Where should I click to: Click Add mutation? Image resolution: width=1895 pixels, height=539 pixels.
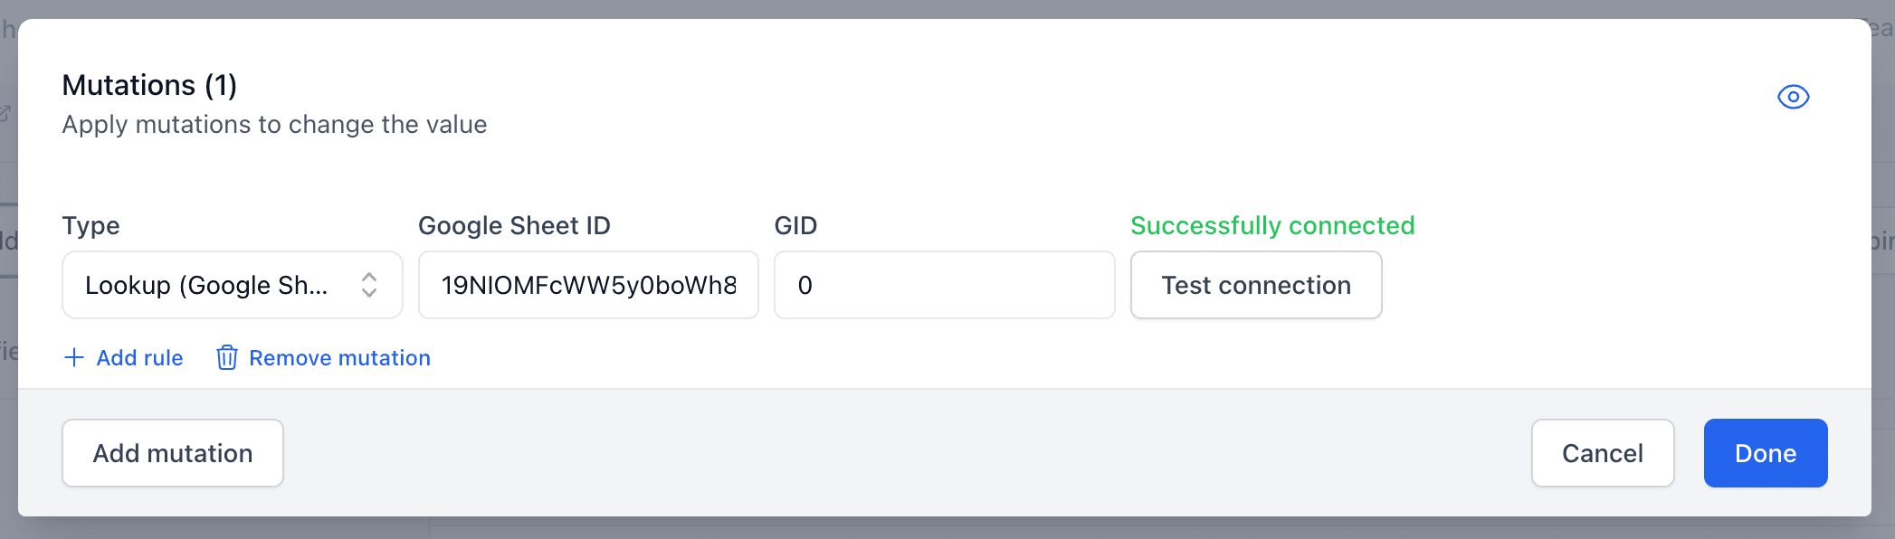[172, 453]
